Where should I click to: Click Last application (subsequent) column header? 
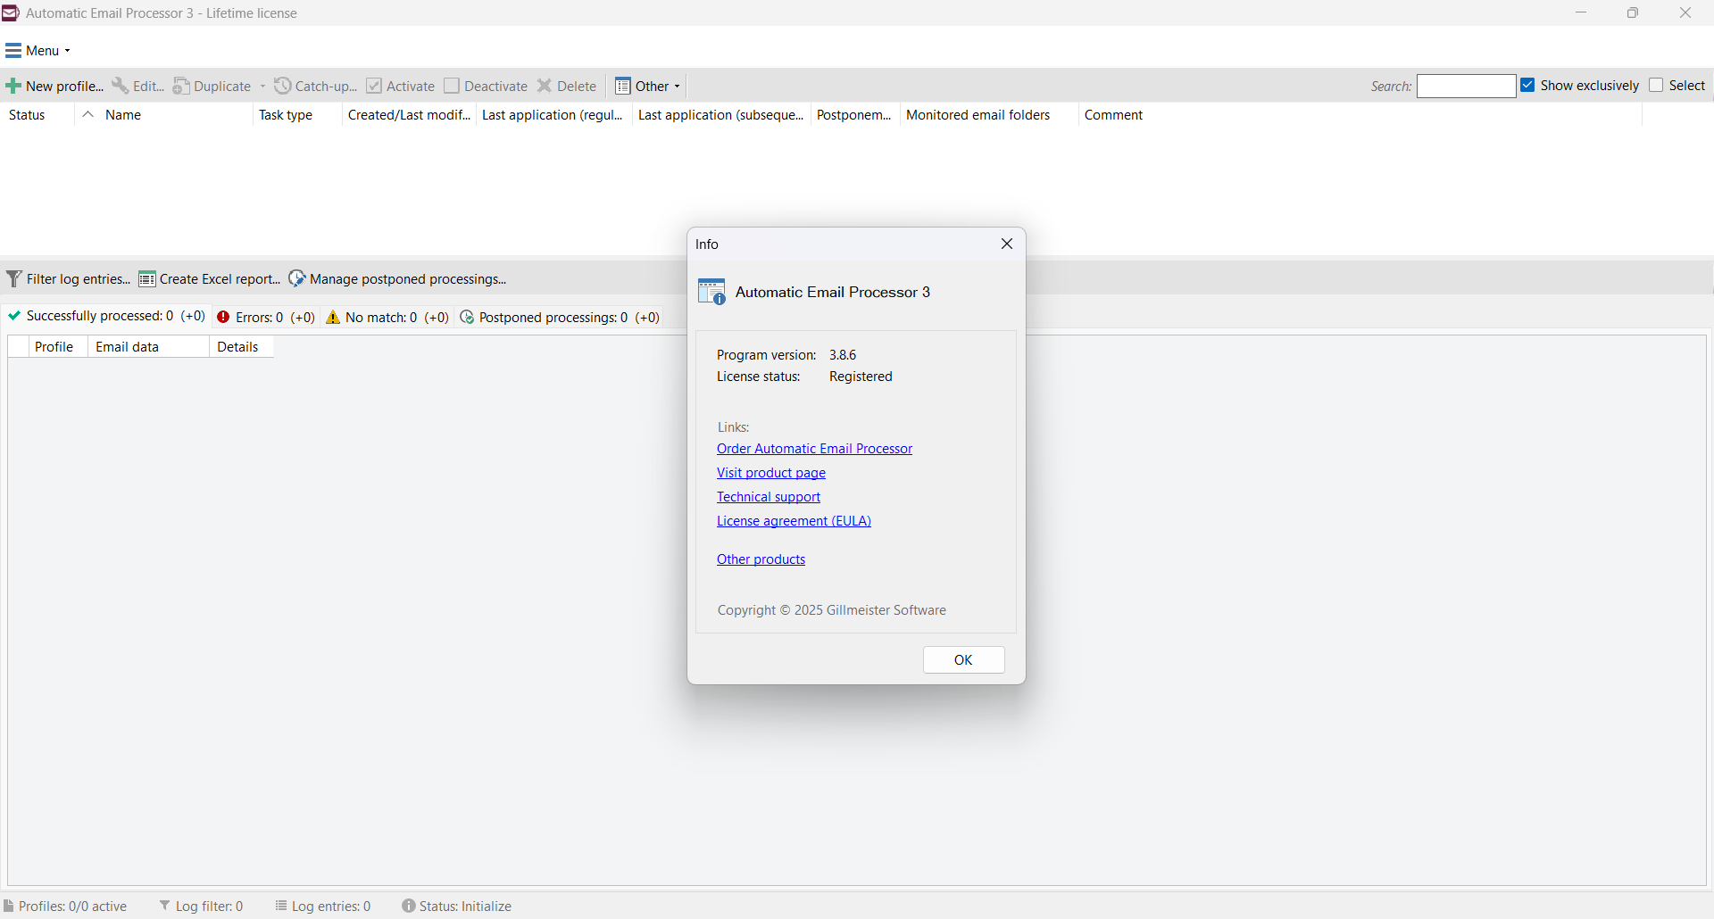pos(720,114)
